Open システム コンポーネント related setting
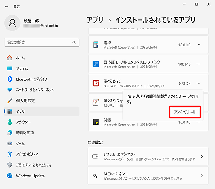Viewport: 215px width, 189px height. pos(148,156)
